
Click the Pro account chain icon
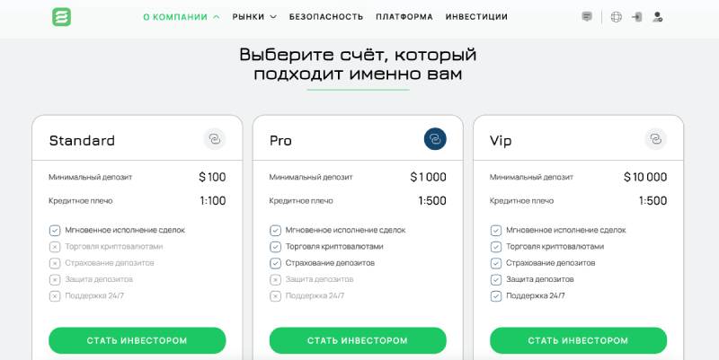coord(435,139)
